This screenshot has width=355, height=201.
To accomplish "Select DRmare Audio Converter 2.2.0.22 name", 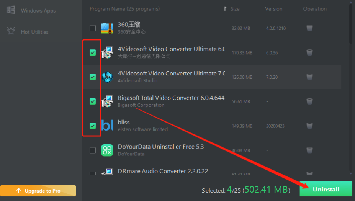I will (163, 171).
